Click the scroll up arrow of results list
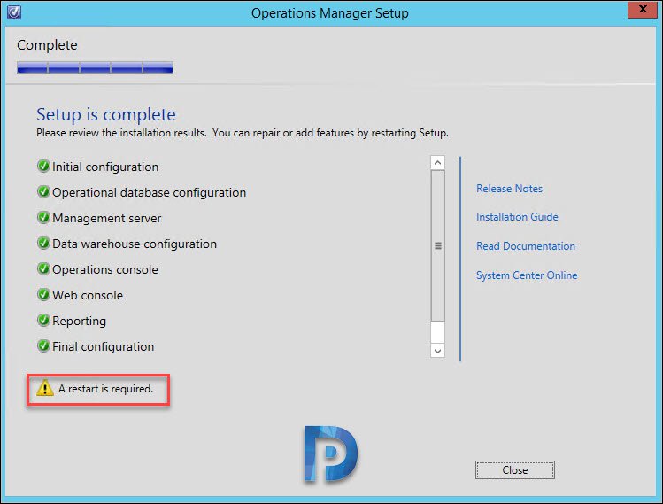 pos(437,163)
